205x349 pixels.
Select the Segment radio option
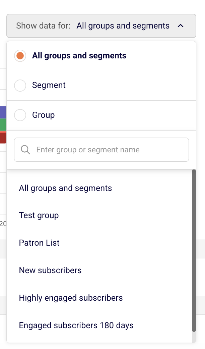20,86
